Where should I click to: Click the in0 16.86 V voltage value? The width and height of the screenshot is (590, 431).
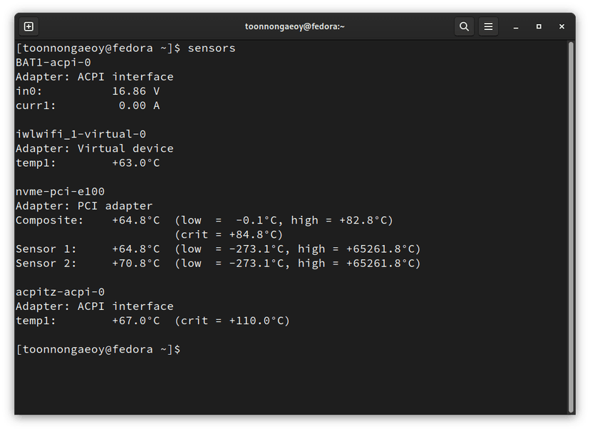tap(136, 91)
